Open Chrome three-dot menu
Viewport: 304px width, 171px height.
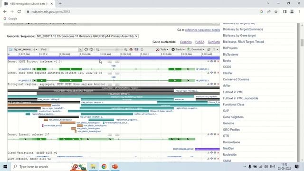pos(299,11)
